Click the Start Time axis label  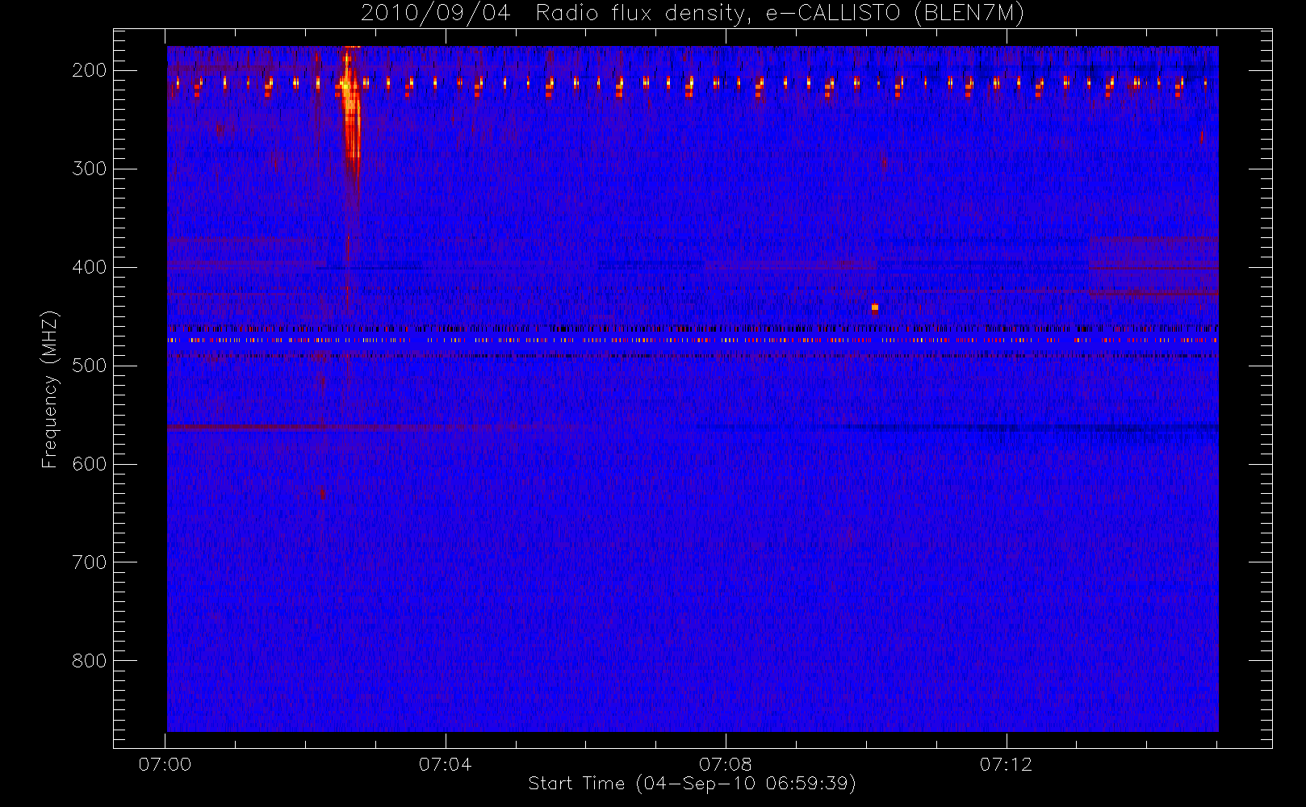tap(692, 784)
